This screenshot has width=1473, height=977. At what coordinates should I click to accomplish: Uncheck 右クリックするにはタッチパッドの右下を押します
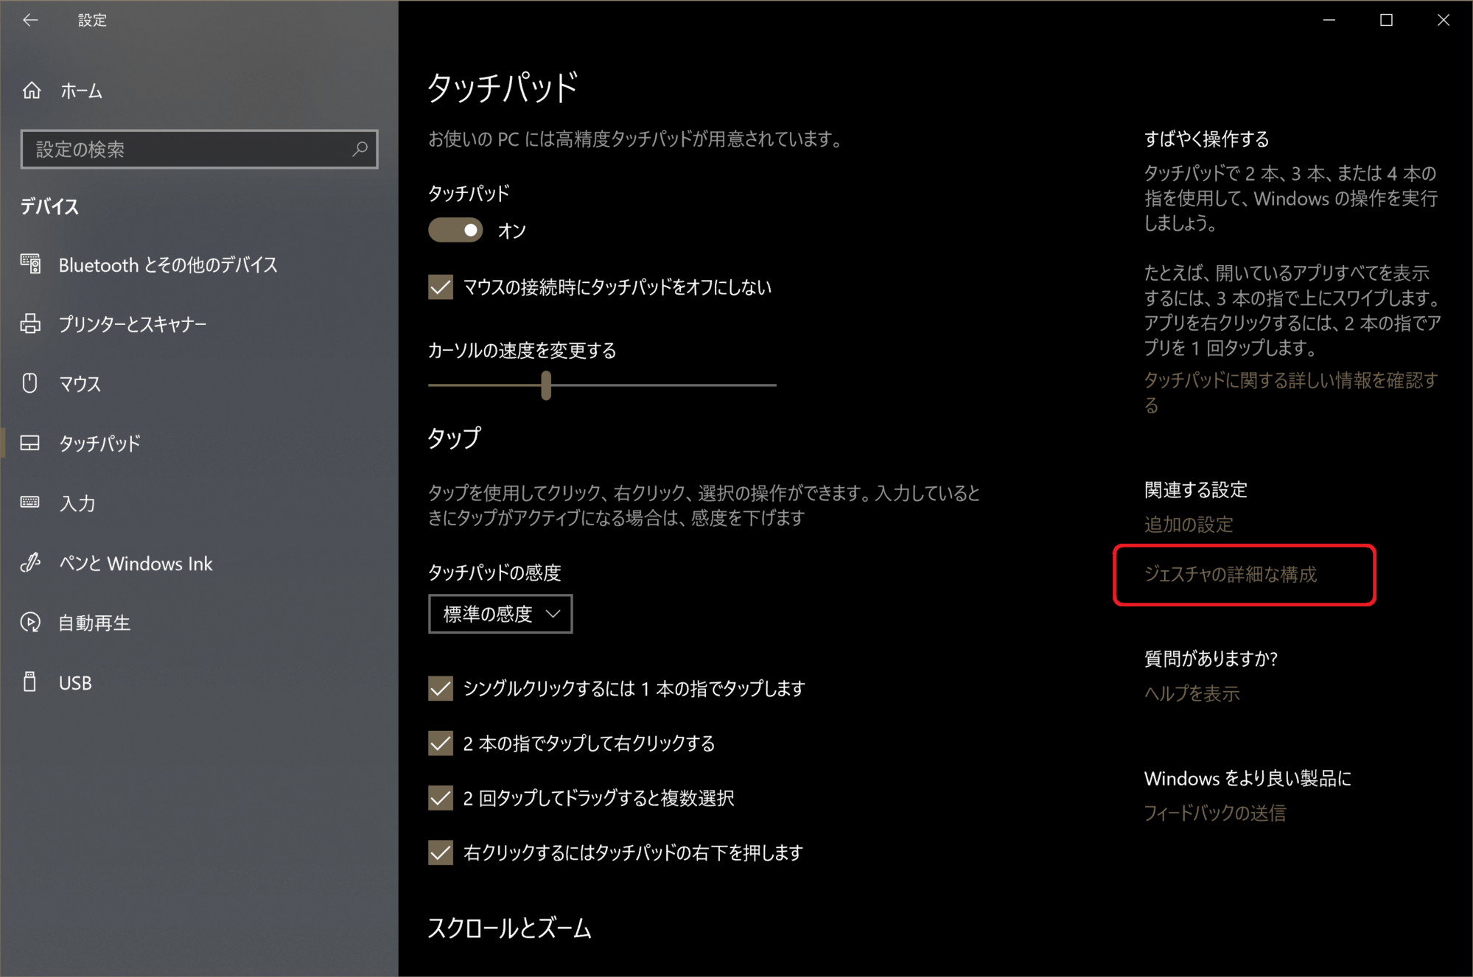(x=441, y=852)
